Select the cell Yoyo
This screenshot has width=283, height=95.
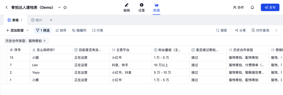click(51, 73)
